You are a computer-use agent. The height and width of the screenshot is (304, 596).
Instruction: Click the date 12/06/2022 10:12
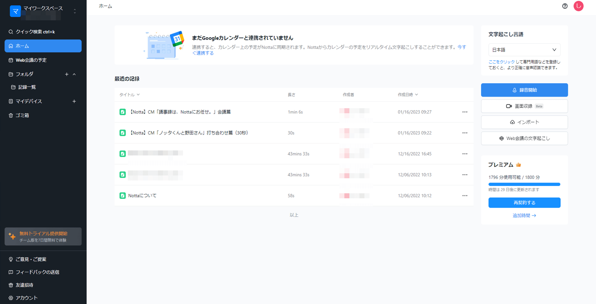[x=415, y=196]
